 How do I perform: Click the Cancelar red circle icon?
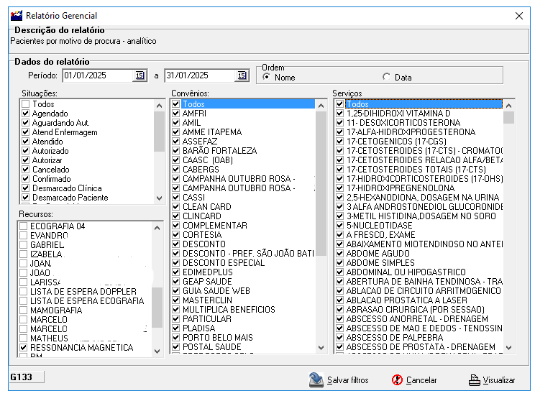click(397, 379)
